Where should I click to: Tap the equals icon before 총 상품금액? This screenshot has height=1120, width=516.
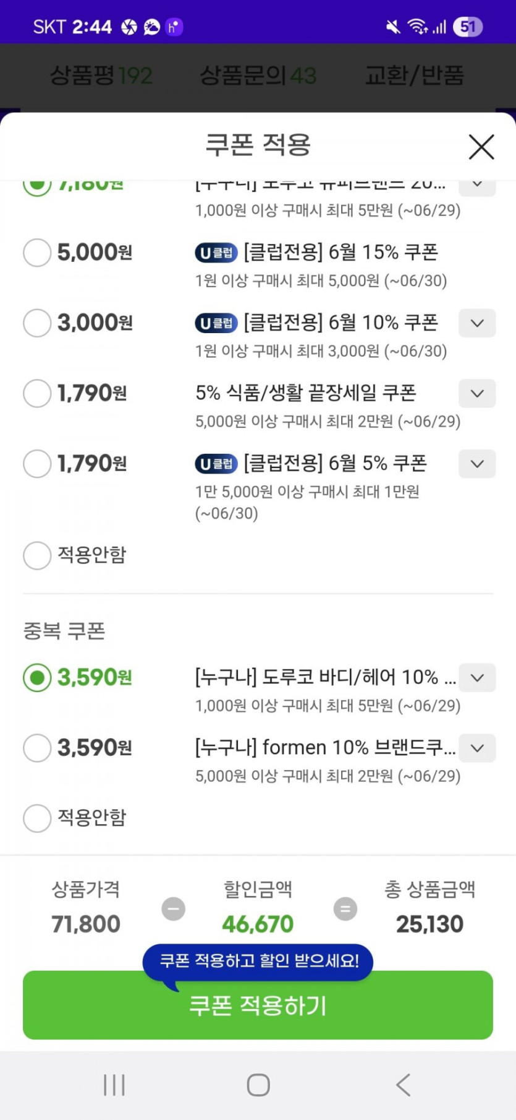point(345,909)
